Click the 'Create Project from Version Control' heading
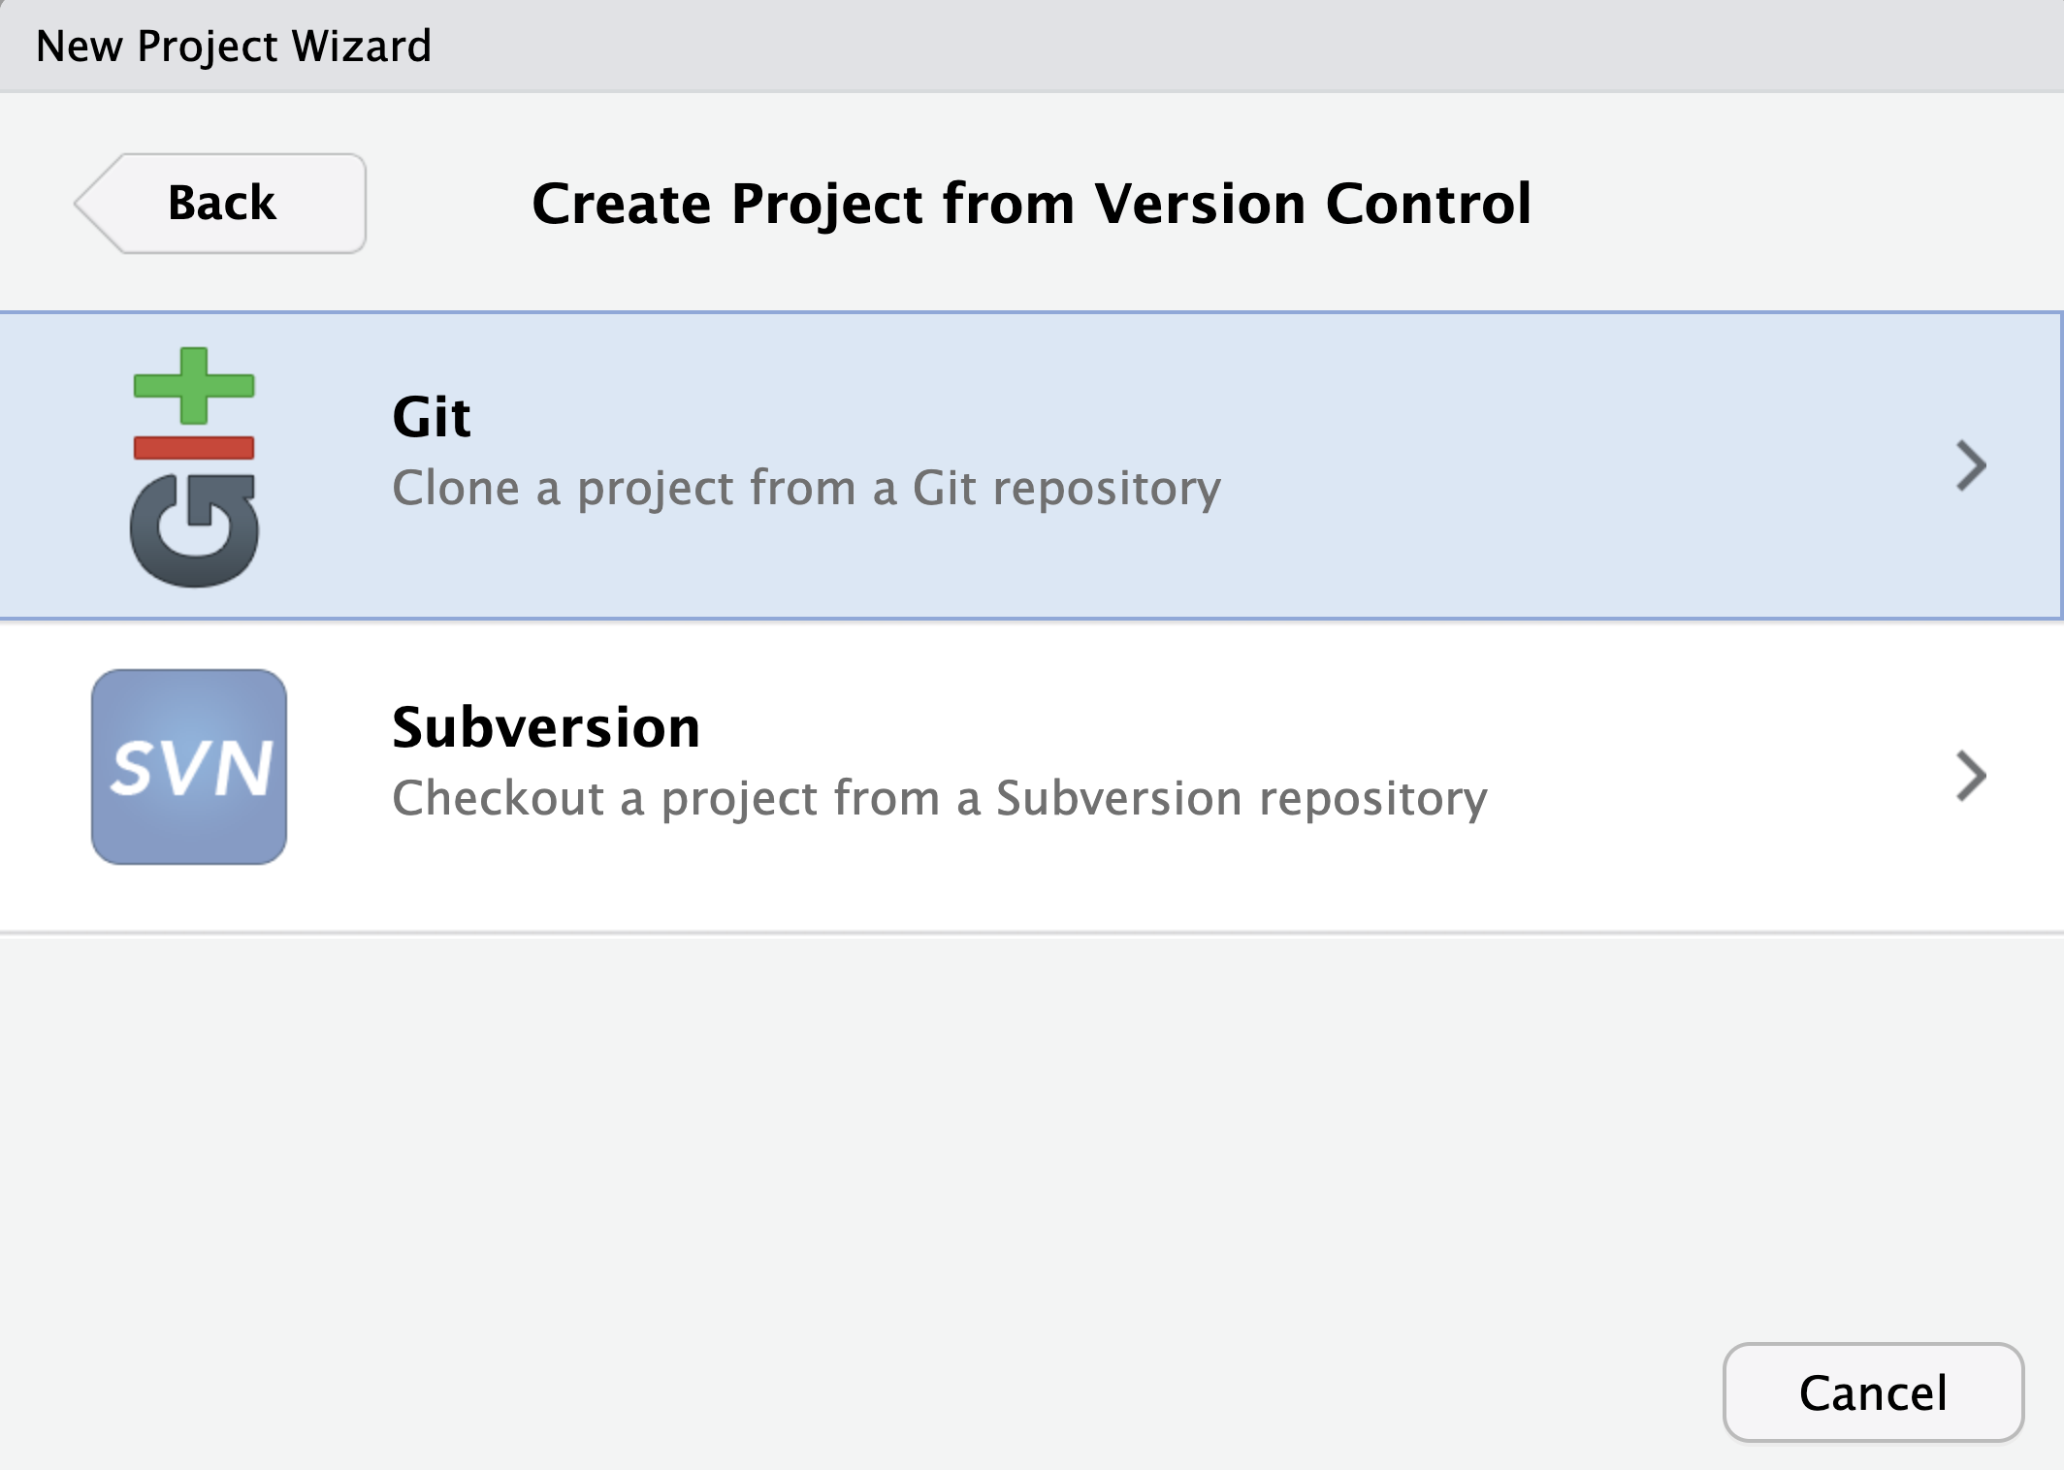 [1031, 204]
